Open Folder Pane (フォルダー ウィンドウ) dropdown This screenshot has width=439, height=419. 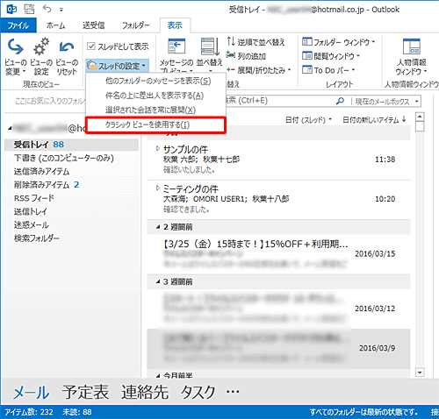[x=339, y=42]
